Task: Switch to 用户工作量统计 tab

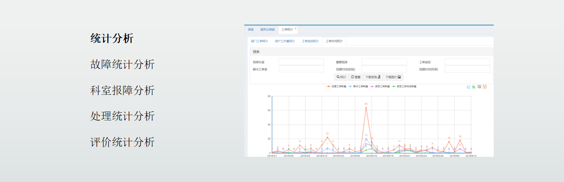Action: coord(285,41)
